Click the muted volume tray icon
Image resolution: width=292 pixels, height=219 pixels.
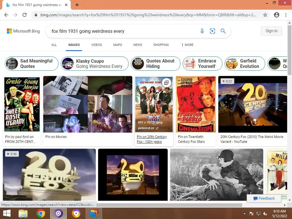click(265, 214)
